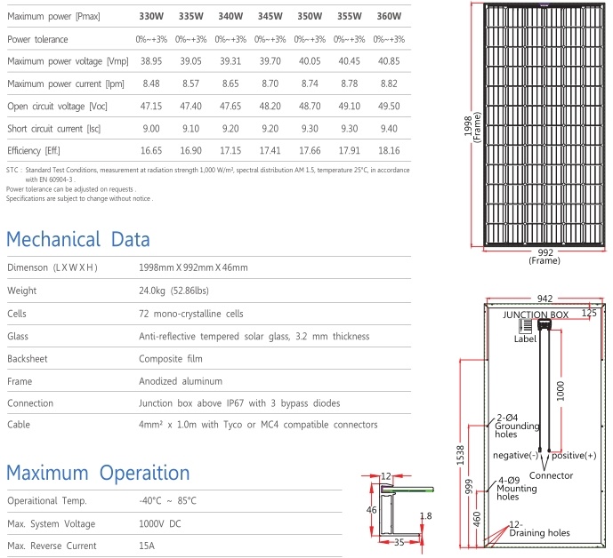
Task: Select the Open circuit voltage [Voc] label
Action: point(57,107)
